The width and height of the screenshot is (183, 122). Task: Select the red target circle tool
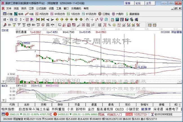coord(43,25)
